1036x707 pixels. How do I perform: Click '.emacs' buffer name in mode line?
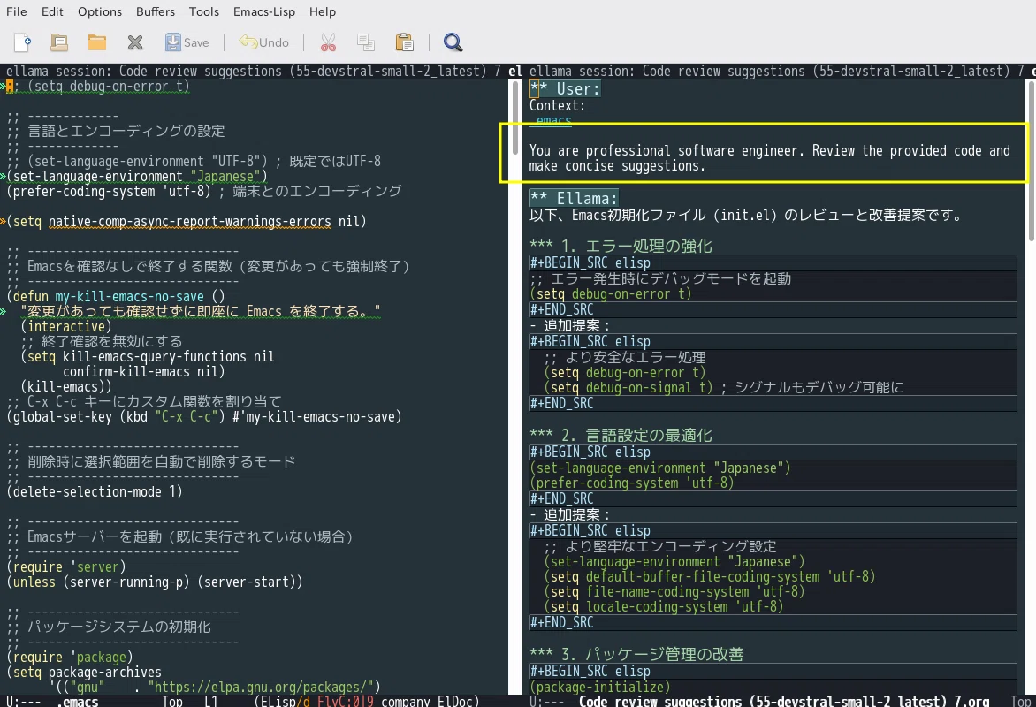click(x=78, y=701)
